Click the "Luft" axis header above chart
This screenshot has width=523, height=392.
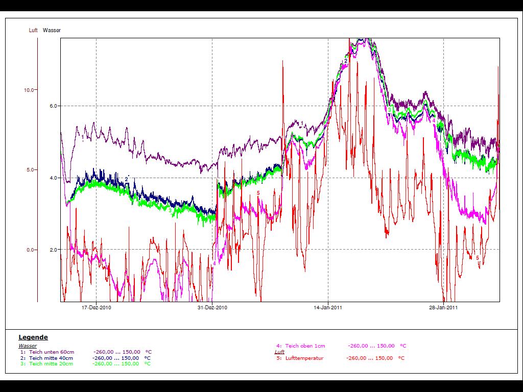[x=33, y=31]
